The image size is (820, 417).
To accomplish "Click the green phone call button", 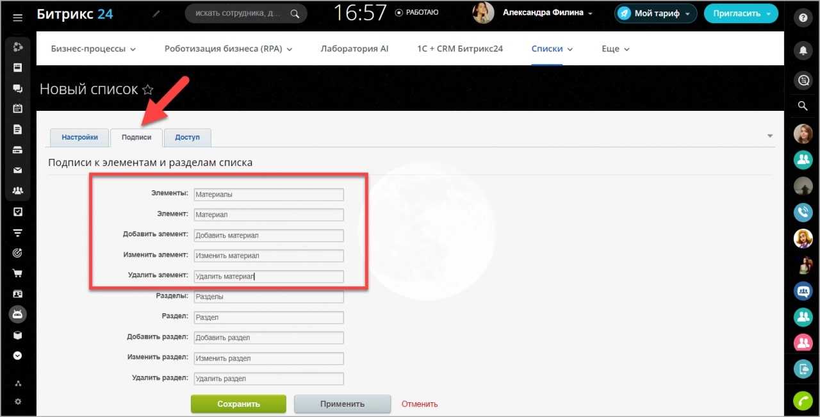I will tap(803, 400).
